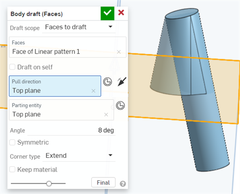Adjust the preview rollback slider handle
This screenshot has width=240, height=194.
(x=49, y=184)
